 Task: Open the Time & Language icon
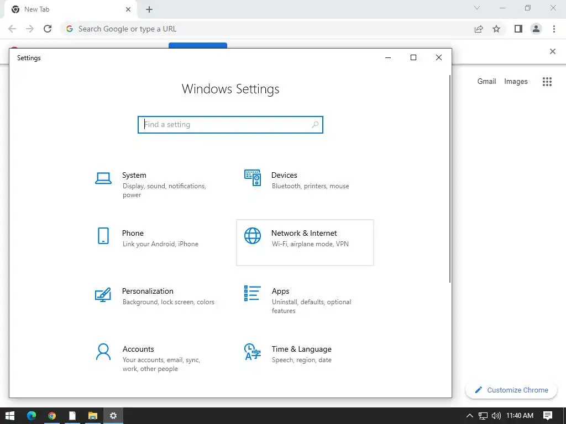pos(253,352)
